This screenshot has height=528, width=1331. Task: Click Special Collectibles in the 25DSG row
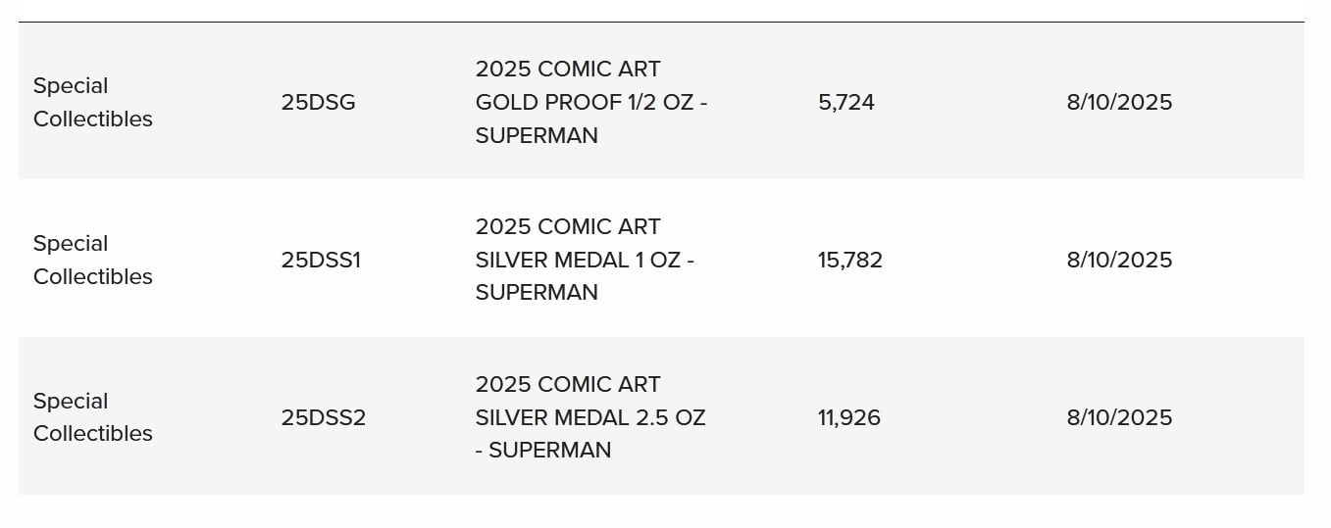(x=93, y=102)
